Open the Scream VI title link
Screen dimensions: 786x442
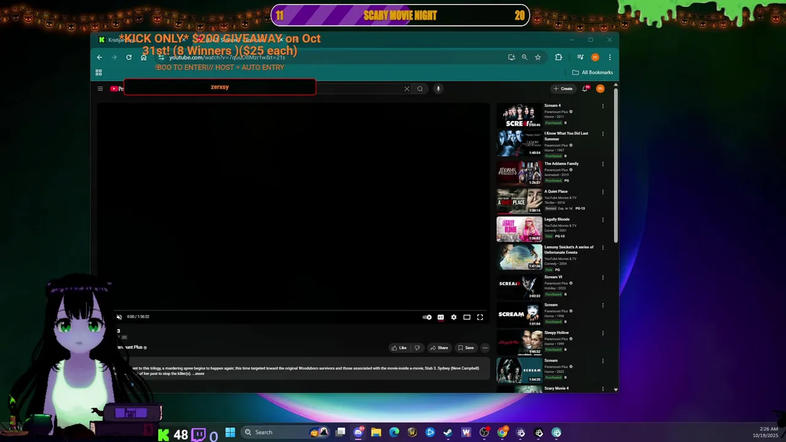tap(553, 277)
